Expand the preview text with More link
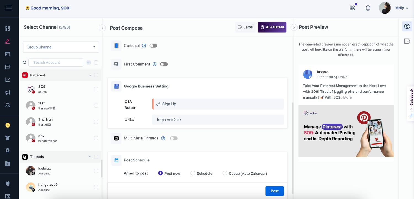The image size is (414, 199). click(347, 97)
